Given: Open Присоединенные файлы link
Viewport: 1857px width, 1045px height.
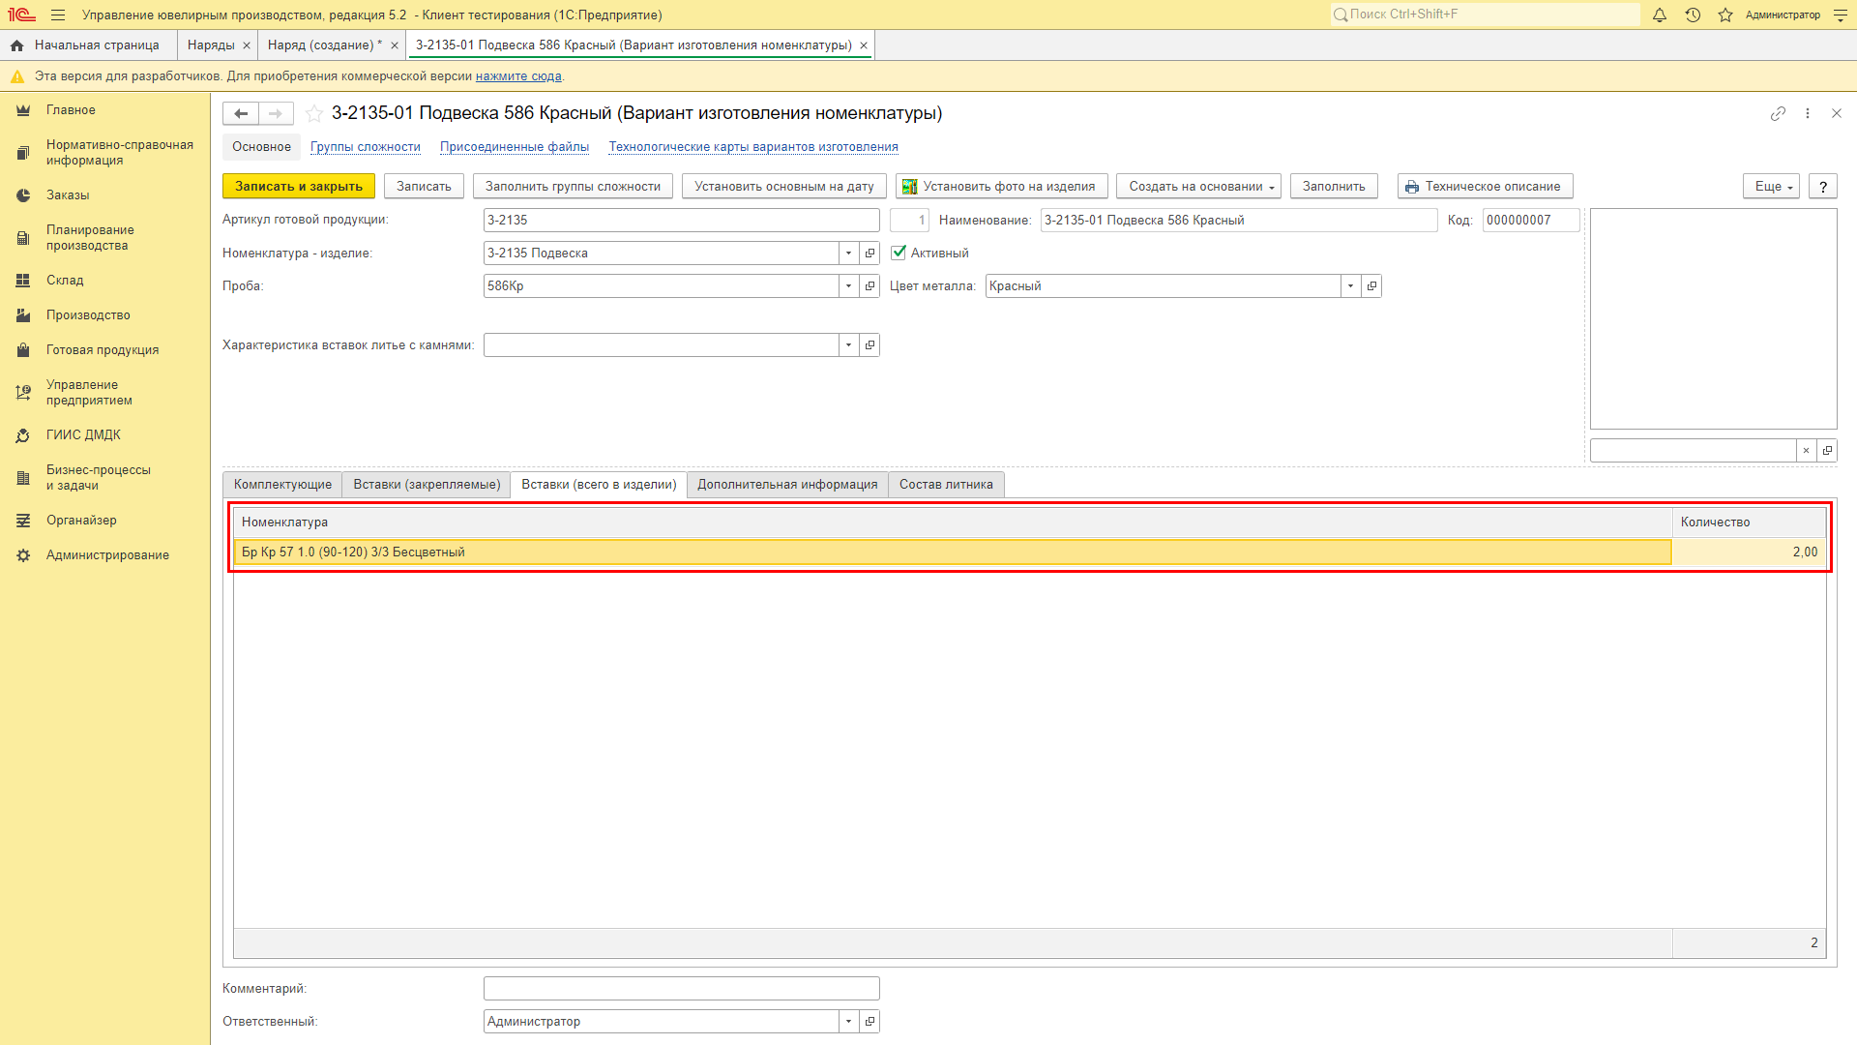Looking at the screenshot, I should (x=515, y=147).
